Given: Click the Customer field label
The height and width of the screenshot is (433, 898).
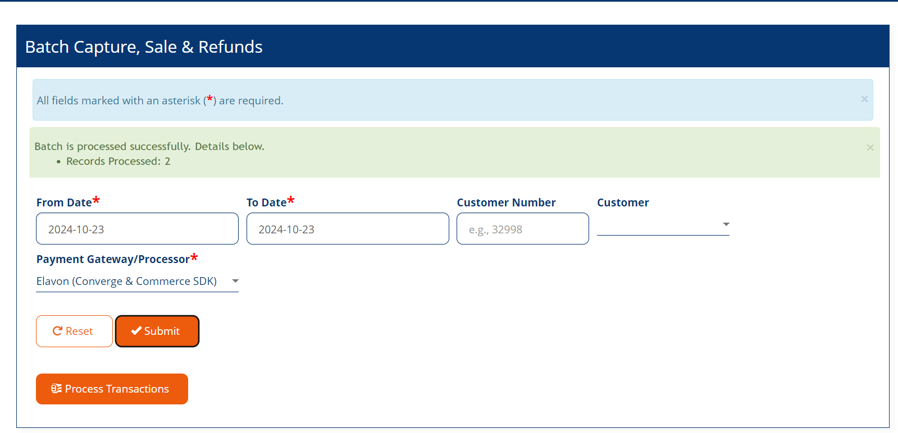Looking at the screenshot, I should point(623,202).
